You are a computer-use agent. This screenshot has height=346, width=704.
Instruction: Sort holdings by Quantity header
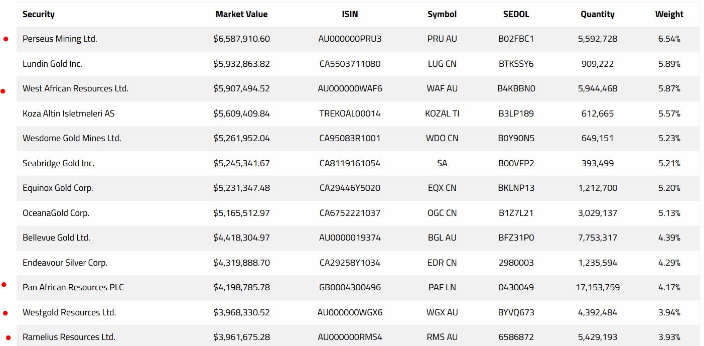597,14
